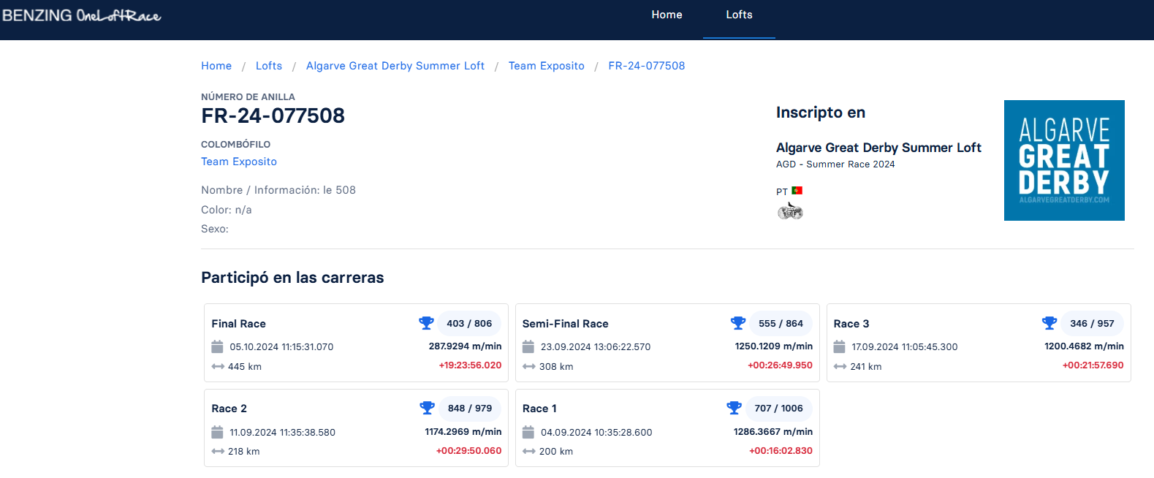This screenshot has height=478, width=1154.
Task: Click the Portugal flag icon
Action: coord(797,191)
